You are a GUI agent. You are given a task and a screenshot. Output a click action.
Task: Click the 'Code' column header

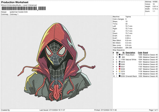pos(140,53)
